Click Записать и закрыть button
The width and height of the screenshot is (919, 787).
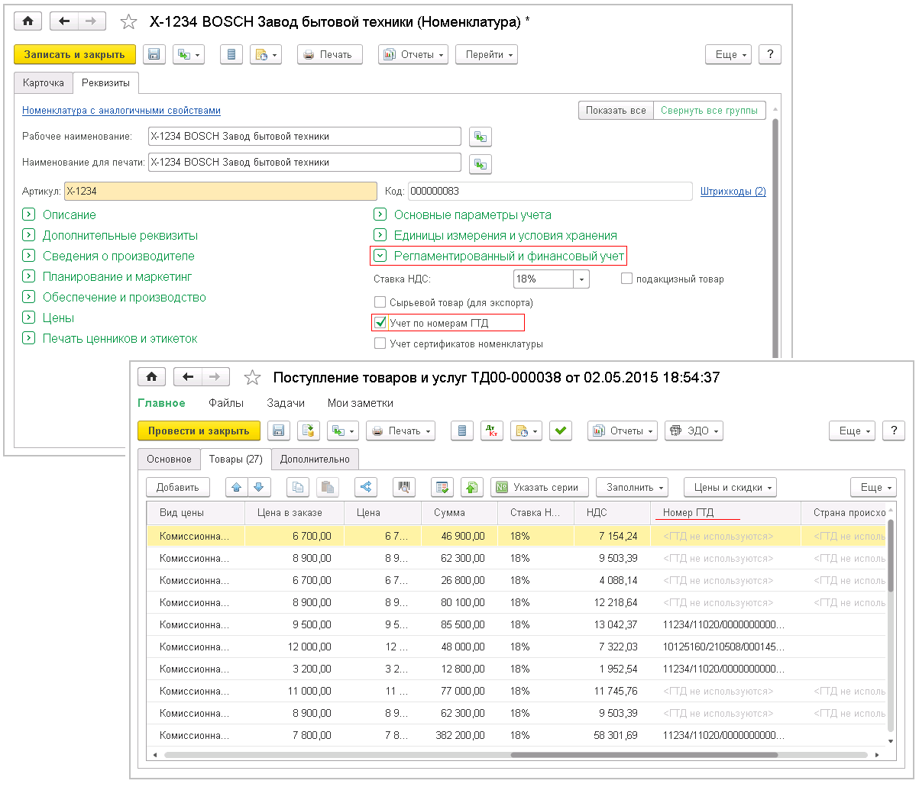point(75,54)
